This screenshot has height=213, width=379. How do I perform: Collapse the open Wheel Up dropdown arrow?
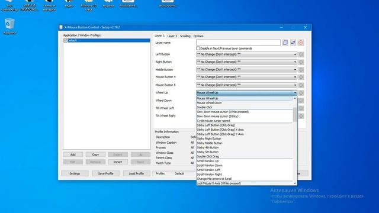point(295,93)
